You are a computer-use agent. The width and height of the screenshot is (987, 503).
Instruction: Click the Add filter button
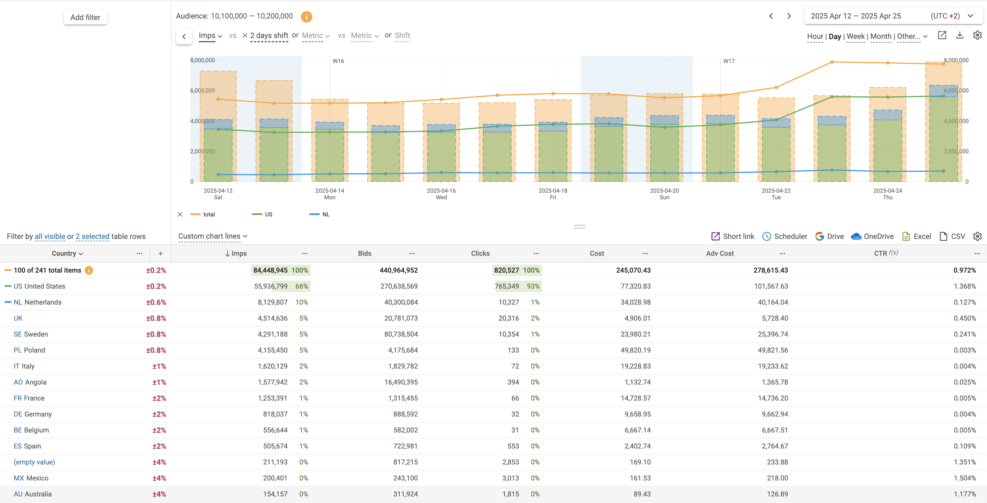click(x=85, y=17)
